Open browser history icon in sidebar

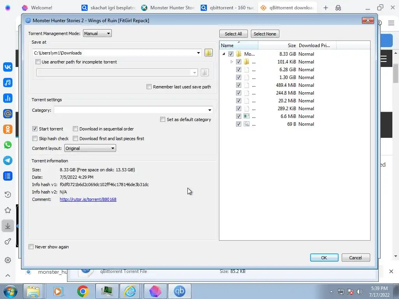pyautogui.click(x=8, y=195)
